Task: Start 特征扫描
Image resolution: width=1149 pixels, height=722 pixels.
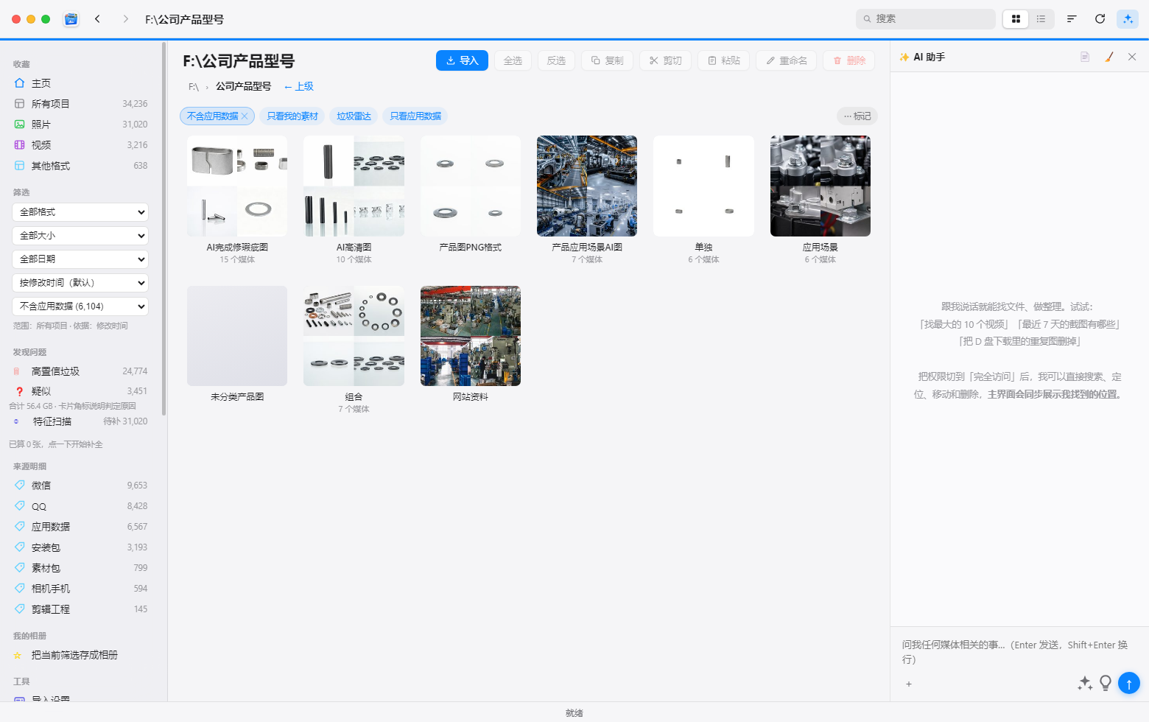Action: point(81,421)
